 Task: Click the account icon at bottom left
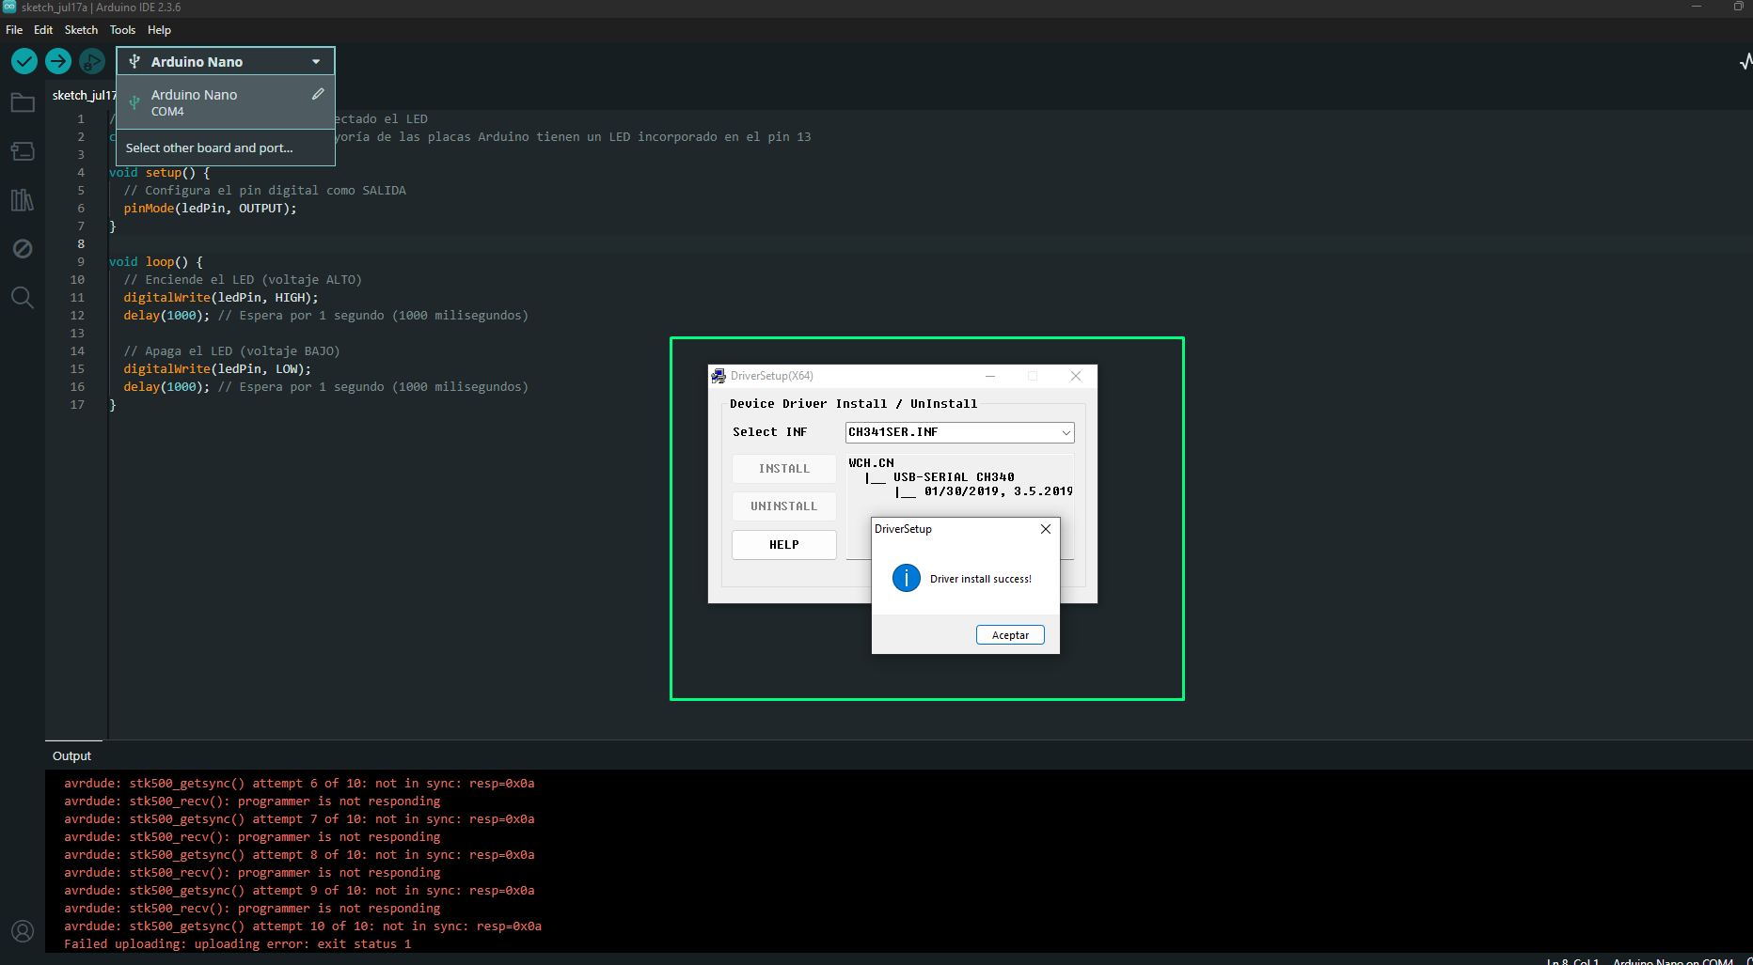(23, 931)
